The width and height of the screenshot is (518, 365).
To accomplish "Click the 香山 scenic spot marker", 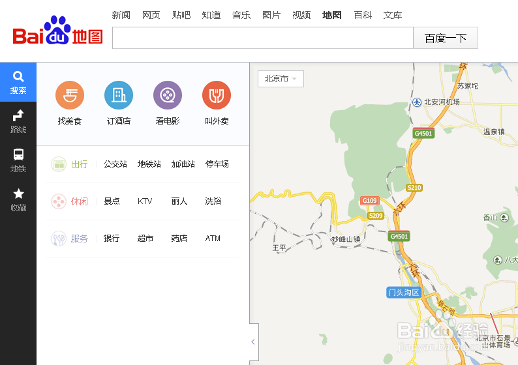I will click(504, 218).
